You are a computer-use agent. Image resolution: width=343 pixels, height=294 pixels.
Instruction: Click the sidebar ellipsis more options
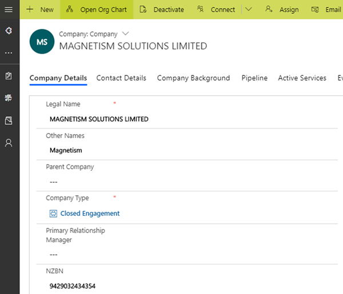[9, 53]
